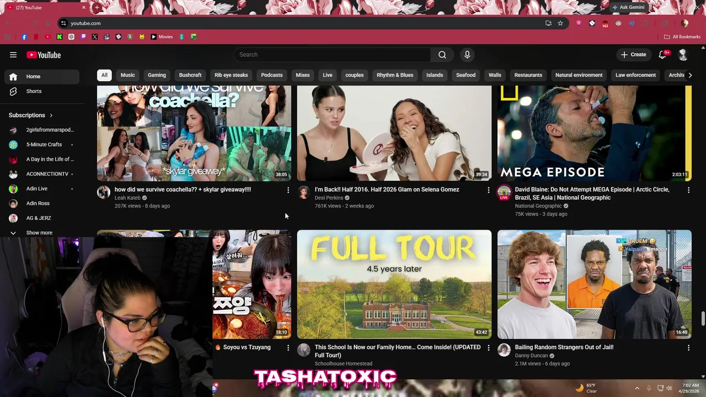Click Ask Gemini button
This screenshot has height=397, width=706.
(628, 7)
